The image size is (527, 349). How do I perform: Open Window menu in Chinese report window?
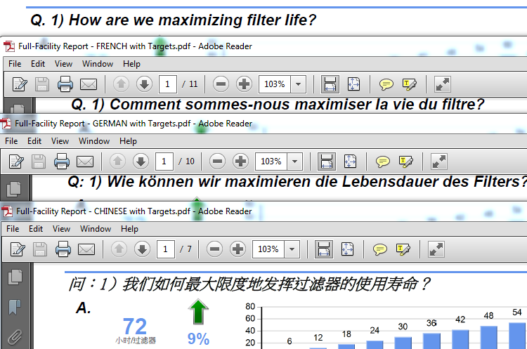96,229
